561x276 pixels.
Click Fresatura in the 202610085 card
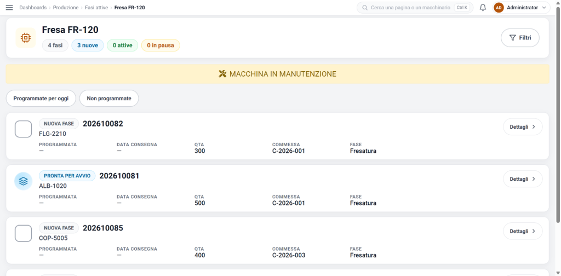pyautogui.click(x=363, y=255)
